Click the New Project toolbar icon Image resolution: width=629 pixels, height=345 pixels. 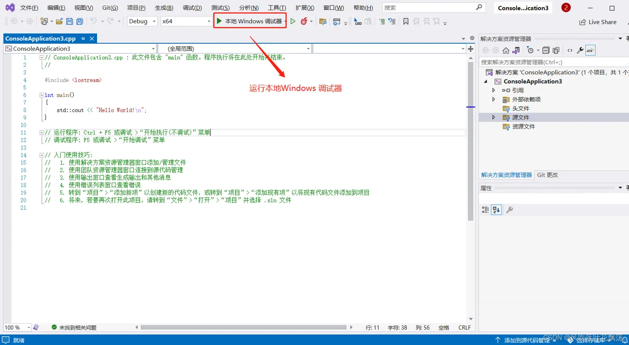pos(44,21)
